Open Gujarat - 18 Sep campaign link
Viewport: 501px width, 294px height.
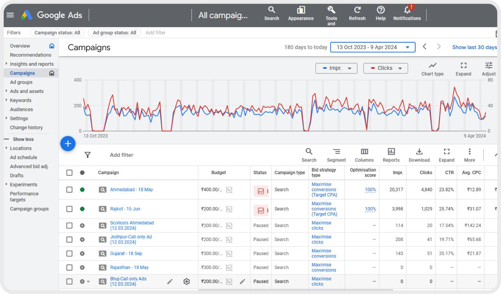tap(126, 253)
